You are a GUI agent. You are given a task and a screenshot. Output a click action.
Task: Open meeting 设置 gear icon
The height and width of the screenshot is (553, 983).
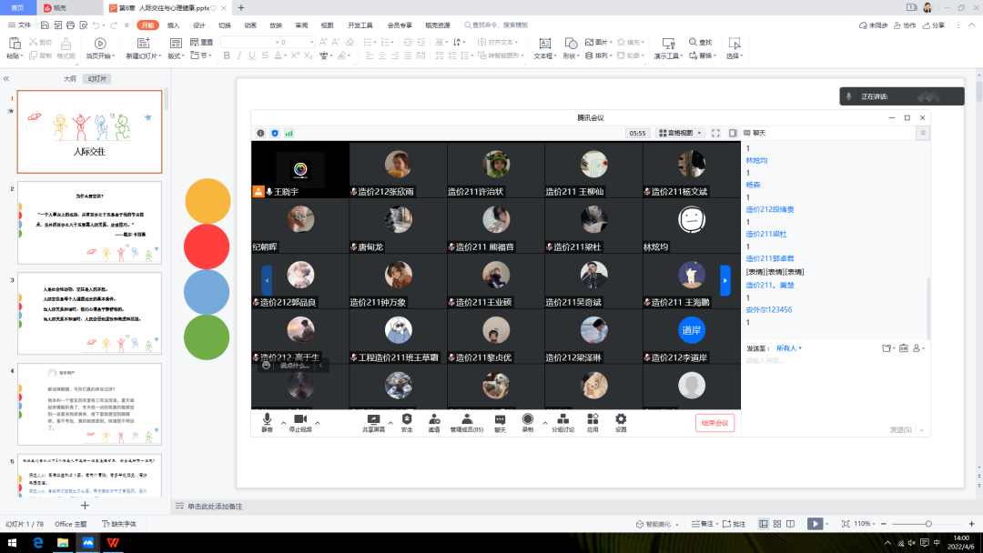621,420
